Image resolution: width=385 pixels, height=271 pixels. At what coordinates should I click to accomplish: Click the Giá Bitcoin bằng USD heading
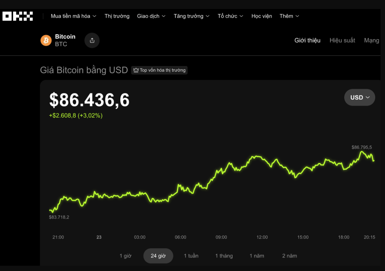(84, 70)
